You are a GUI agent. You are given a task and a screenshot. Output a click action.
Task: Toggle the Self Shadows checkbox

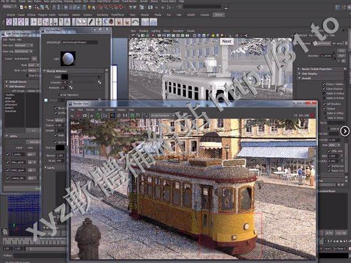point(324,104)
